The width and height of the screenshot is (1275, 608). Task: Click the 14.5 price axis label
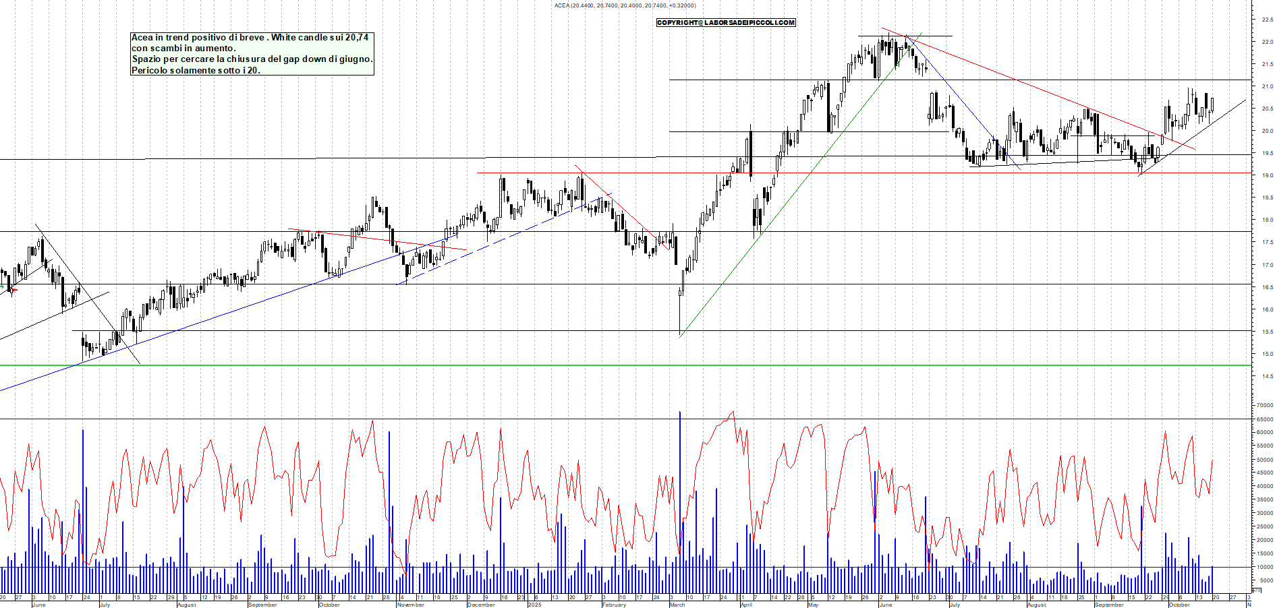click(x=1267, y=376)
